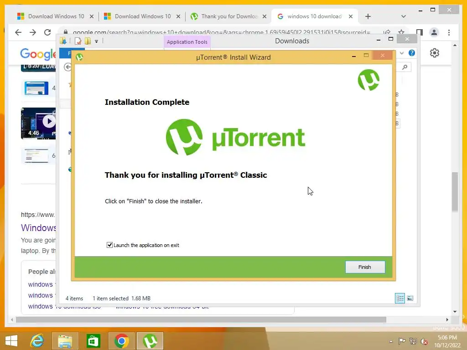
Task: Click muted volume tray icon
Action: (424, 341)
